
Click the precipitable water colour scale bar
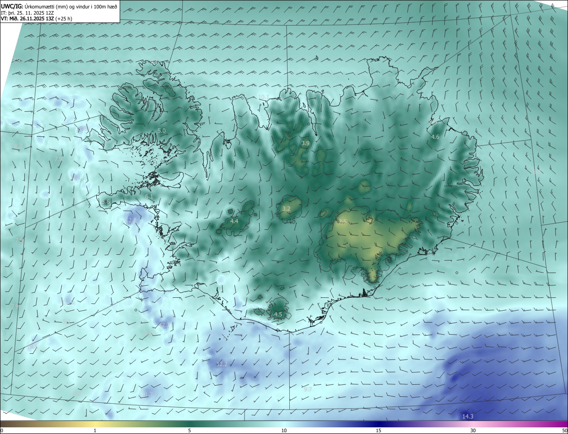point(284,424)
